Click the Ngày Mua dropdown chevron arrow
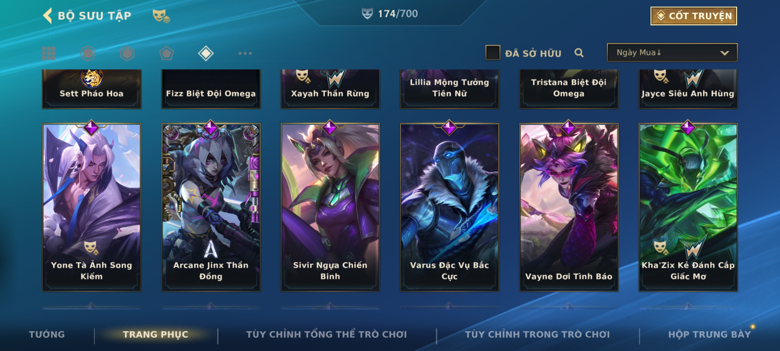780x351 pixels. pyautogui.click(x=724, y=53)
